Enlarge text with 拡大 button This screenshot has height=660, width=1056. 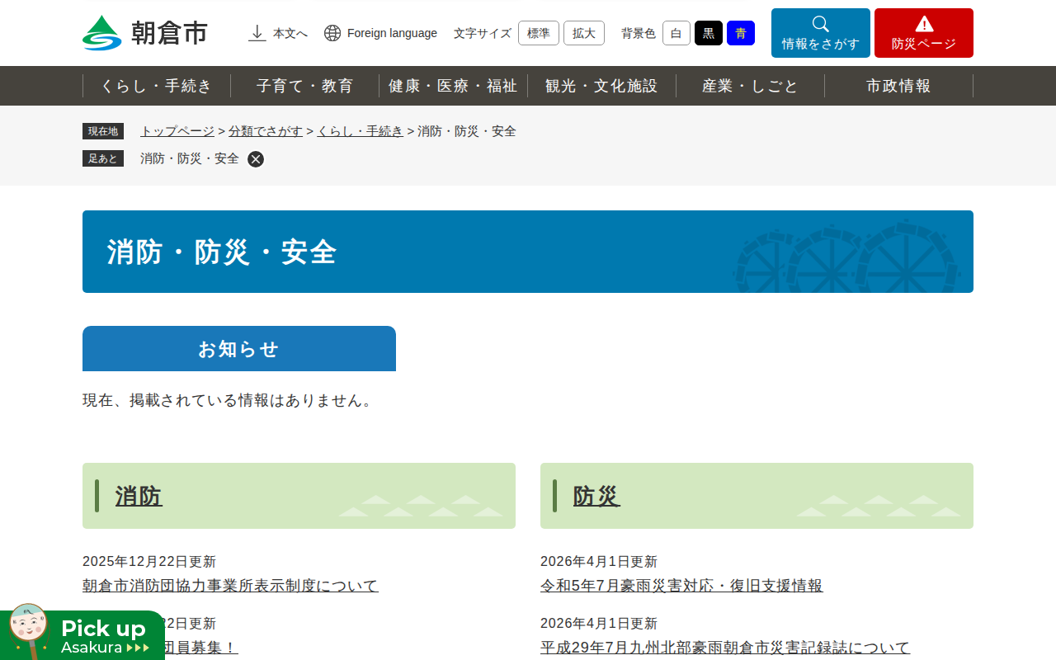click(x=584, y=33)
